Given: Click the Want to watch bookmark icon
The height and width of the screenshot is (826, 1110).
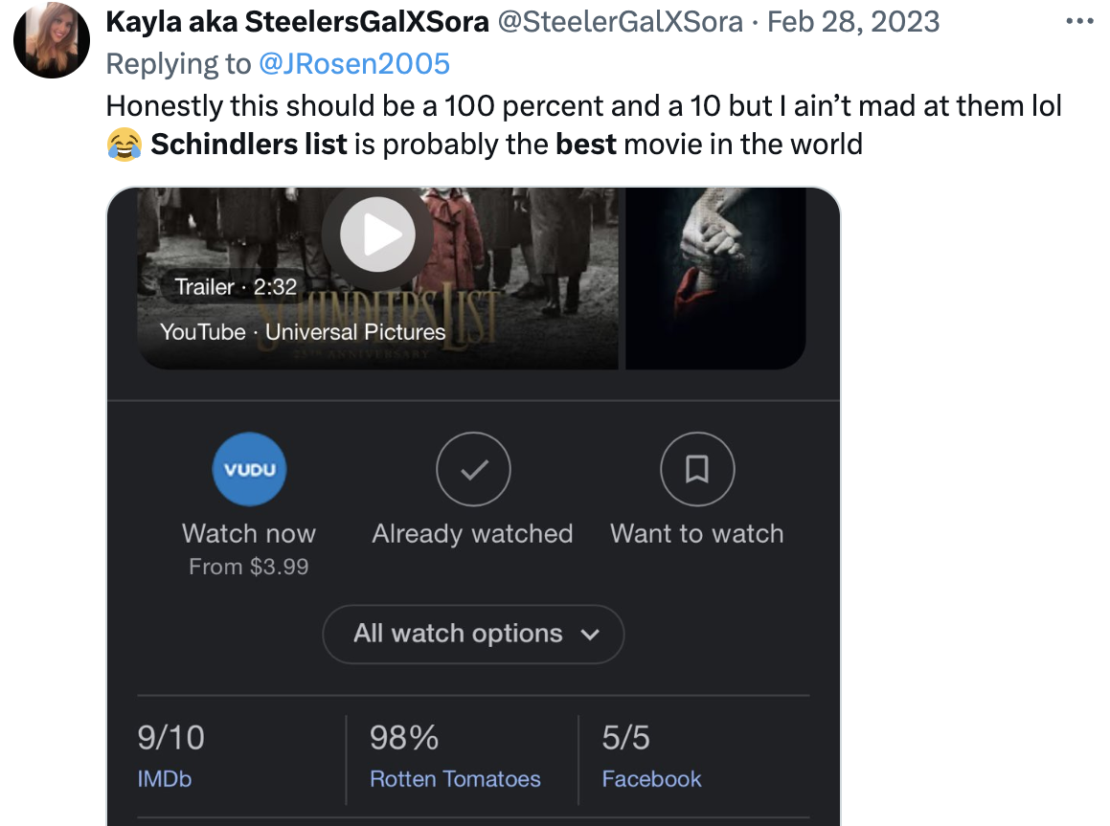Looking at the screenshot, I should coord(697,469).
